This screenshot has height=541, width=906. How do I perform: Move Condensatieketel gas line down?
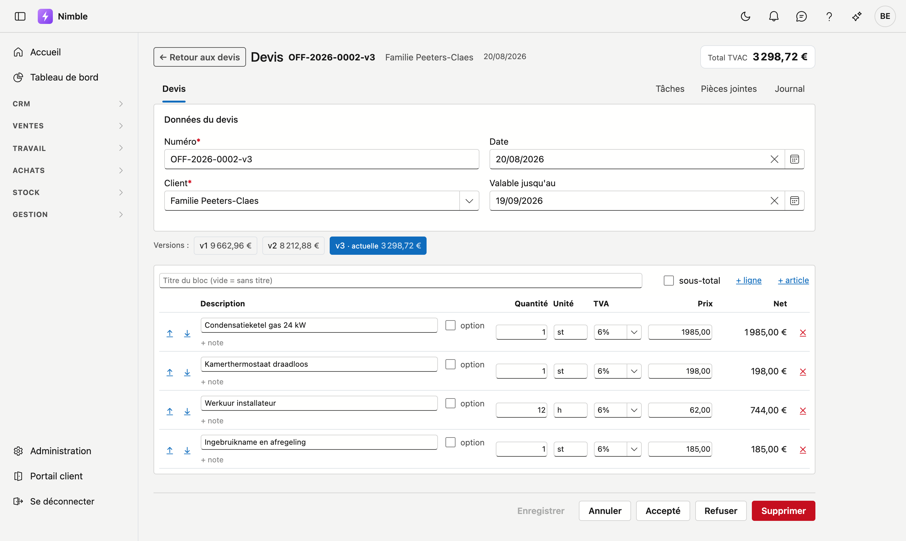click(x=187, y=333)
